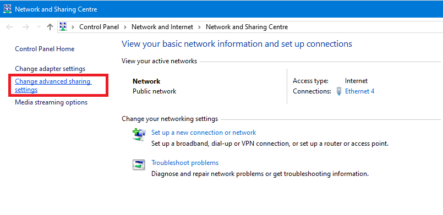Image resolution: width=443 pixels, height=215 pixels.
Task: Click the 'Set up a broadband, dial-up' description
Action: (x=270, y=144)
